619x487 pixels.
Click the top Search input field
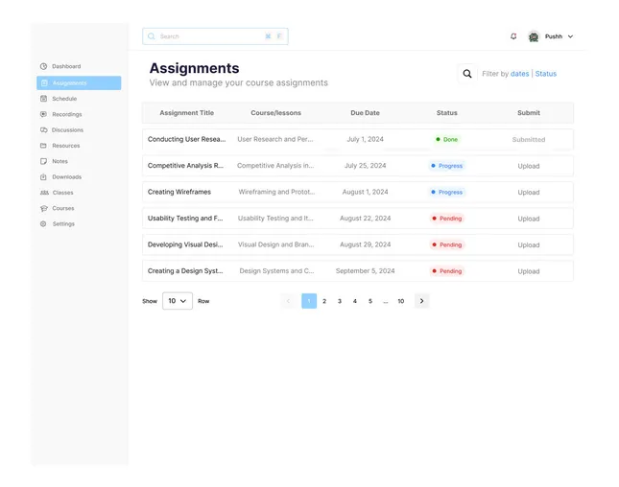(x=215, y=36)
